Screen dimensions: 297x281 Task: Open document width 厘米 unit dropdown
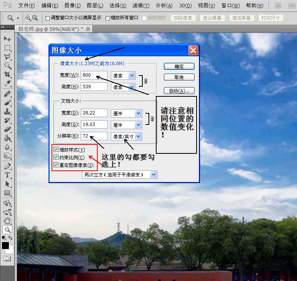click(138, 113)
